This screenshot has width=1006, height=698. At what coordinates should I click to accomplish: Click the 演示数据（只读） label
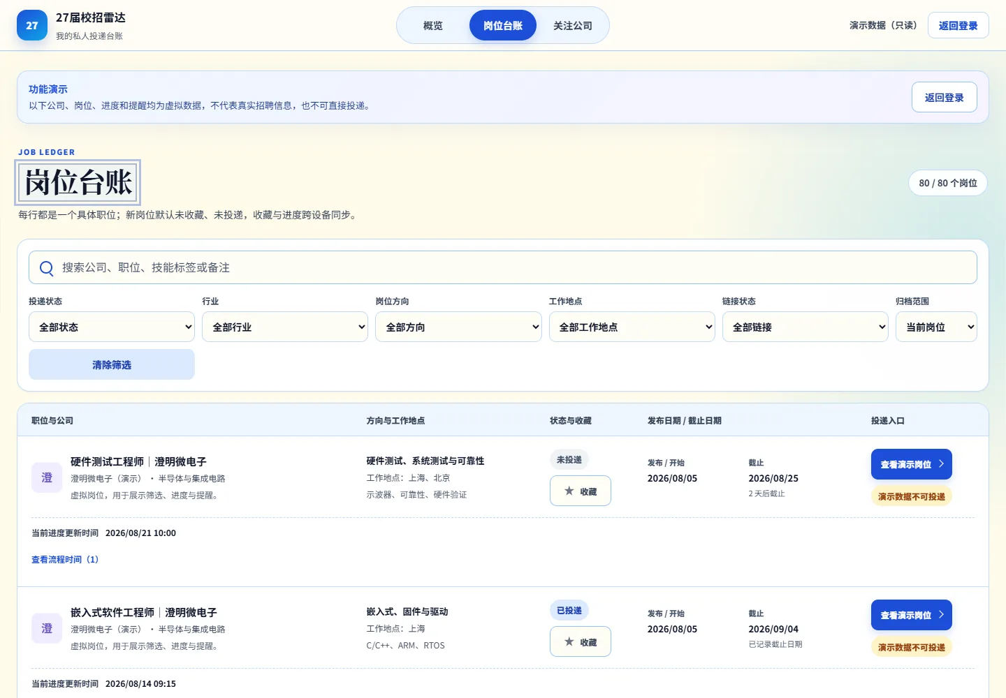point(883,25)
